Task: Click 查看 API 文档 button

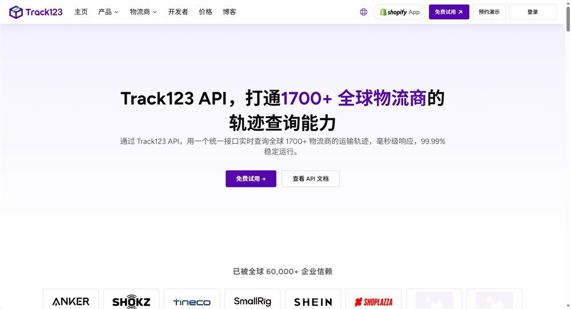Action: [x=311, y=179]
